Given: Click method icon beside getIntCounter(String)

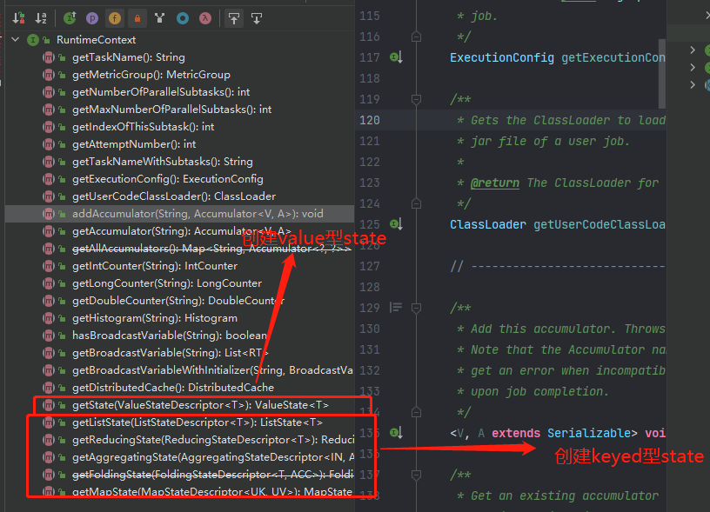Looking at the screenshot, I should click(x=49, y=266).
